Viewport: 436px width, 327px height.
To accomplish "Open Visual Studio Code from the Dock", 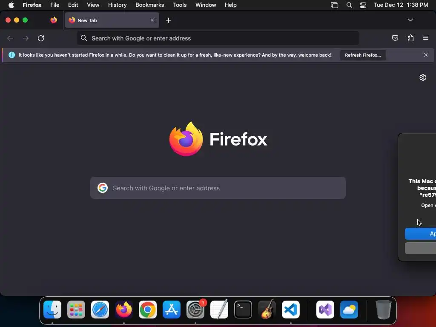I will [291, 310].
